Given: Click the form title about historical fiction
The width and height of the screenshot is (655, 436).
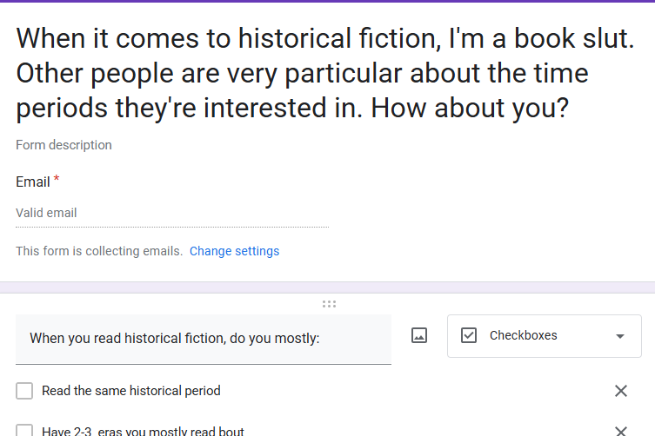Looking at the screenshot, I should [325, 74].
